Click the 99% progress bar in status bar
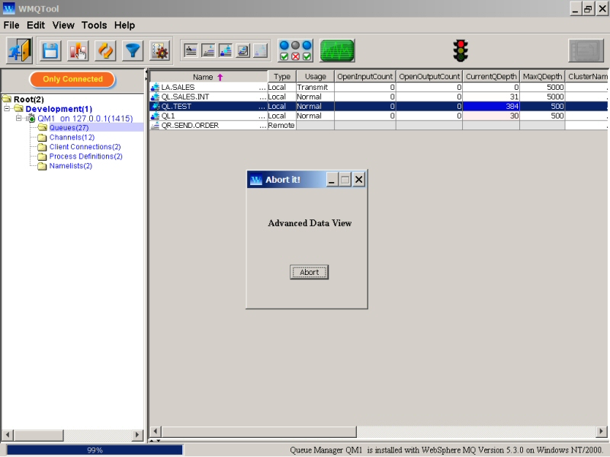The width and height of the screenshot is (610, 457). click(x=95, y=450)
